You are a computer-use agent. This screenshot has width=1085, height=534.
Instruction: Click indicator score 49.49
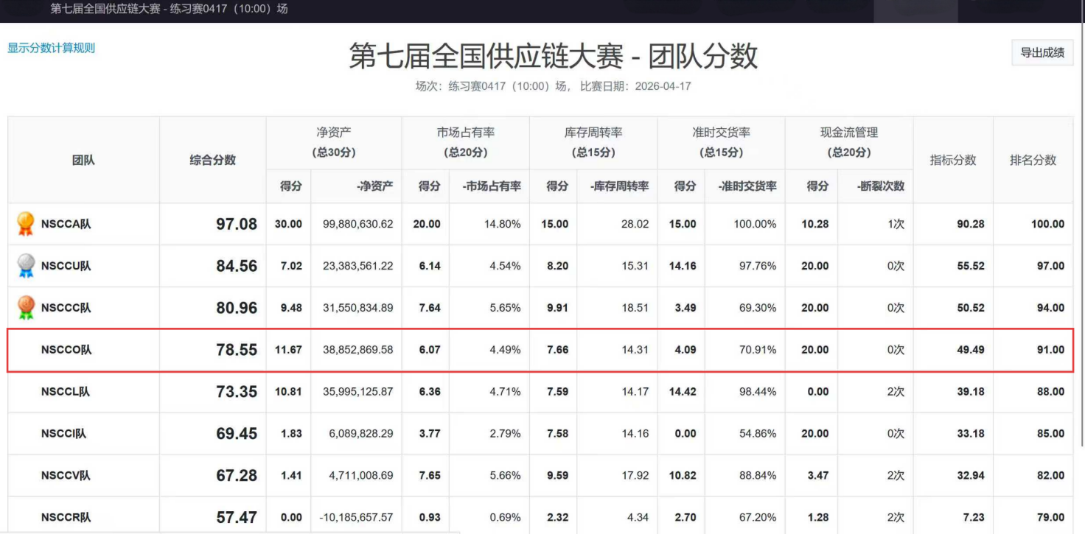click(x=971, y=350)
